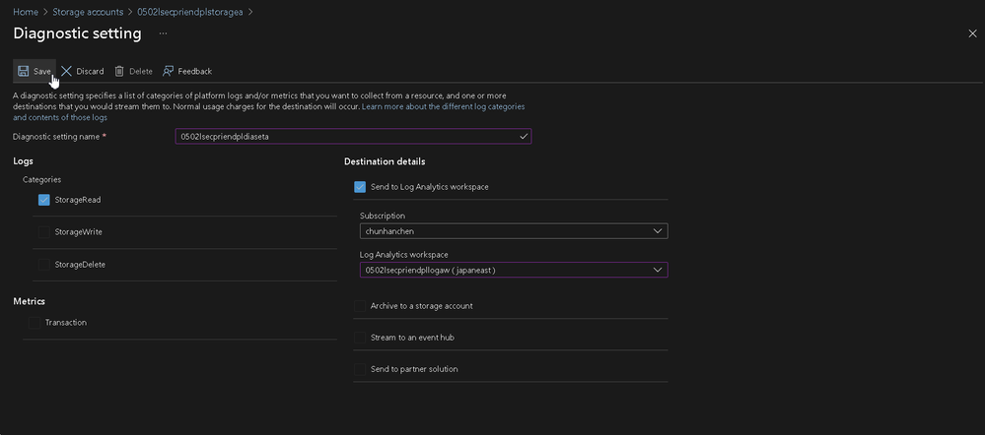This screenshot has width=985, height=435.
Task: Click the Delete trash can icon
Action: (x=119, y=71)
